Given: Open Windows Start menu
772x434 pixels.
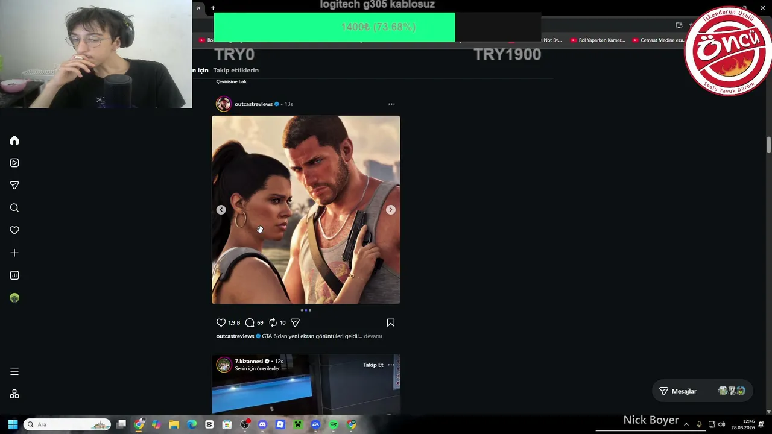Looking at the screenshot, I should [x=13, y=424].
